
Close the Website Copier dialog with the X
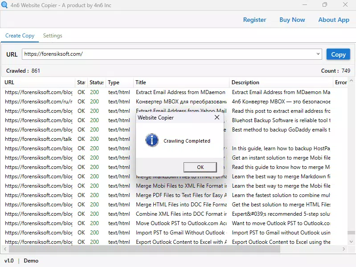point(217,117)
